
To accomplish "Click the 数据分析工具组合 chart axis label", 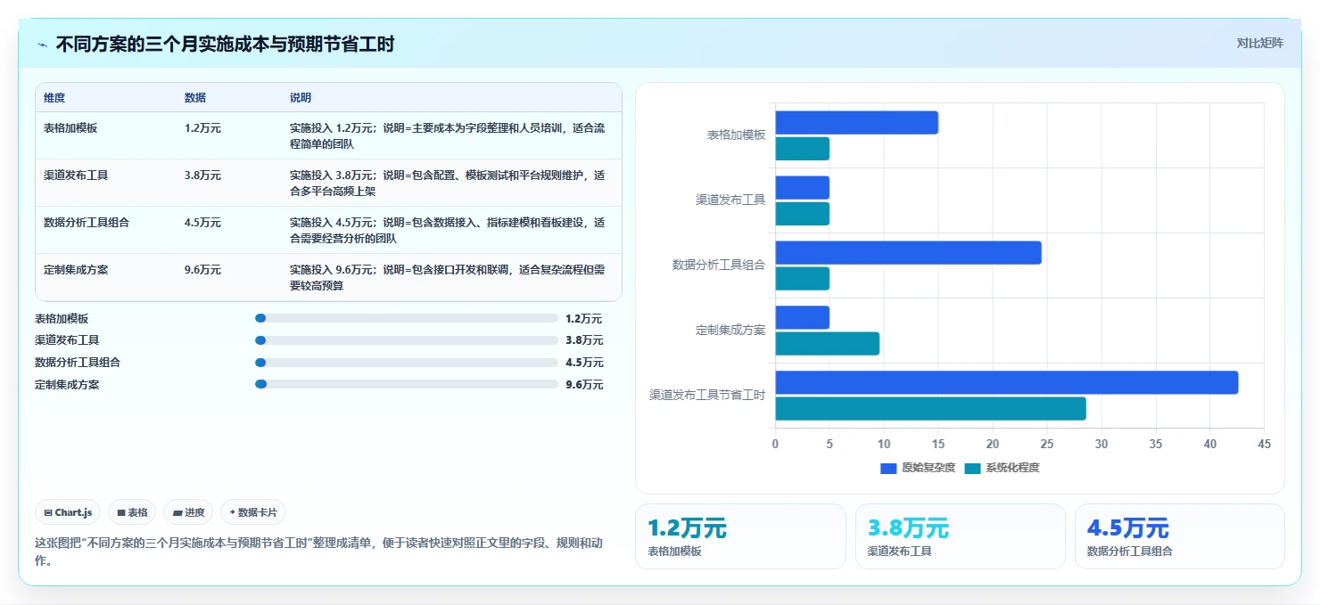I will [719, 265].
